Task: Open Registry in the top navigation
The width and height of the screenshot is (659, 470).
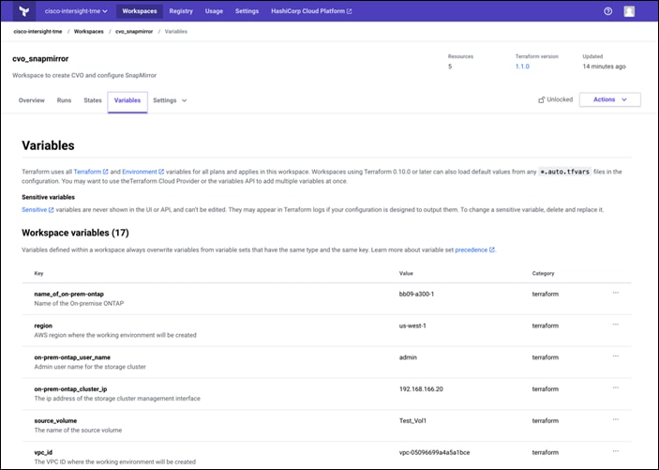Action: [181, 11]
